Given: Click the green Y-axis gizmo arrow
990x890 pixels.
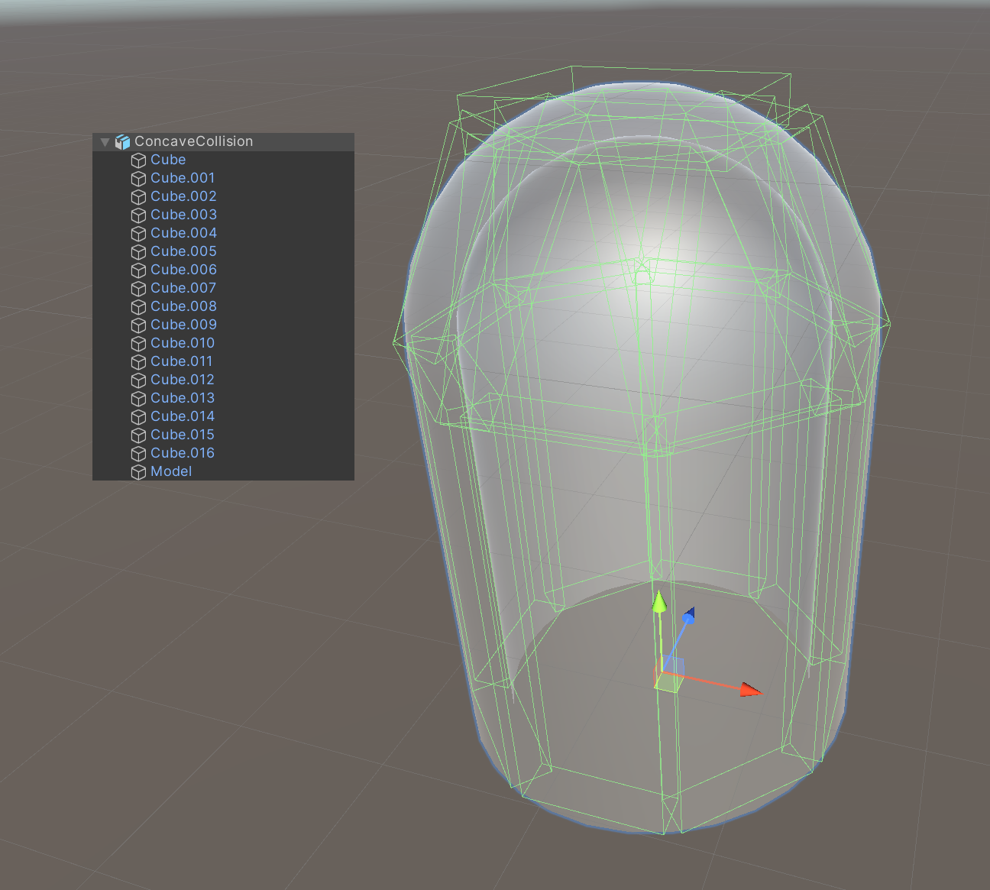Looking at the screenshot, I should (659, 602).
